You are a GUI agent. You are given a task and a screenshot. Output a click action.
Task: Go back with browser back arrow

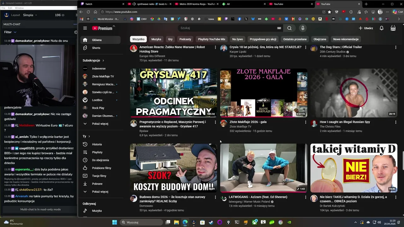click(x=81, y=12)
